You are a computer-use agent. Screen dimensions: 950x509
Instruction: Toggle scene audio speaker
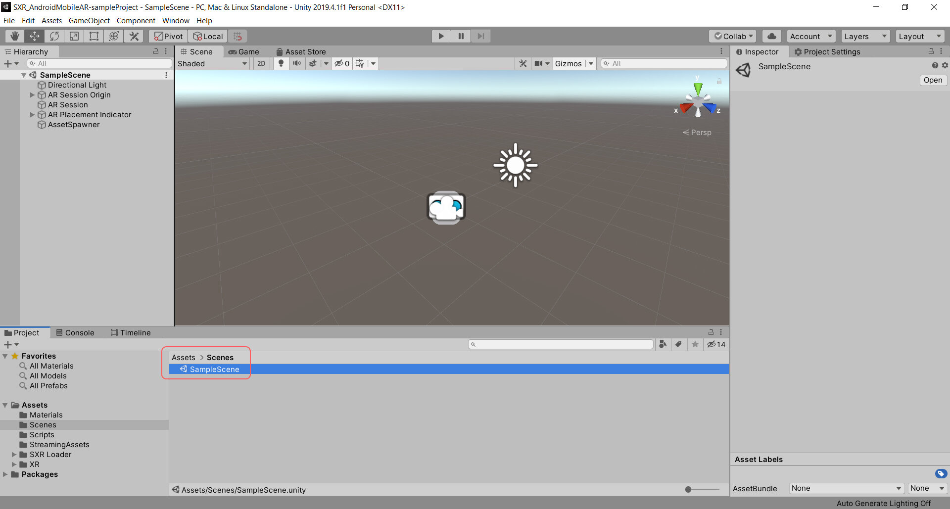[297, 63]
